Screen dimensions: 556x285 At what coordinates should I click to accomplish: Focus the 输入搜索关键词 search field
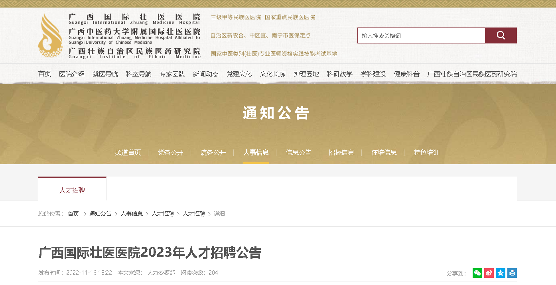421,35
